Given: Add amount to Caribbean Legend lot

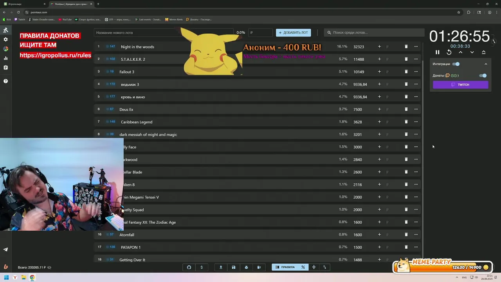Looking at the screenshot, I should [379, 122].
